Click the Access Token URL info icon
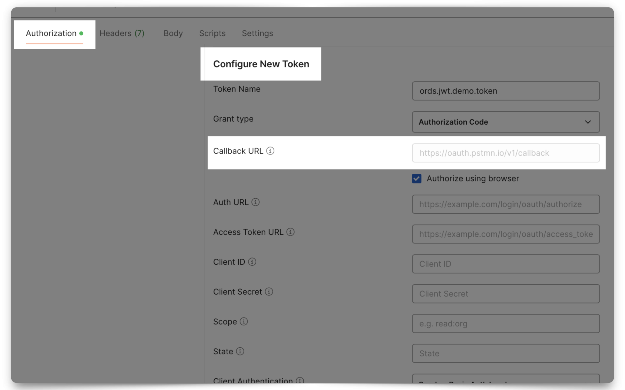625x390 pixels. click(x=291, y=232)
